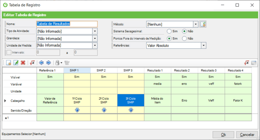Image resolution: width=260 pixels, height=140 pixels.
Task: Select data row 1 in the table
Action: [x=19, y=118]
